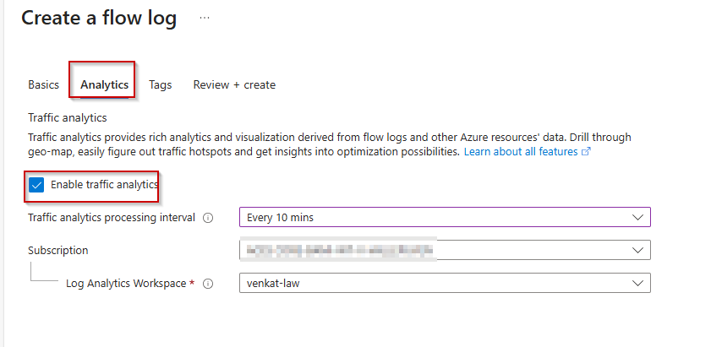Click the external link icon after Learn about all features
The height and width of the screenshot is (347, 711).
click(x=586, y=152)
